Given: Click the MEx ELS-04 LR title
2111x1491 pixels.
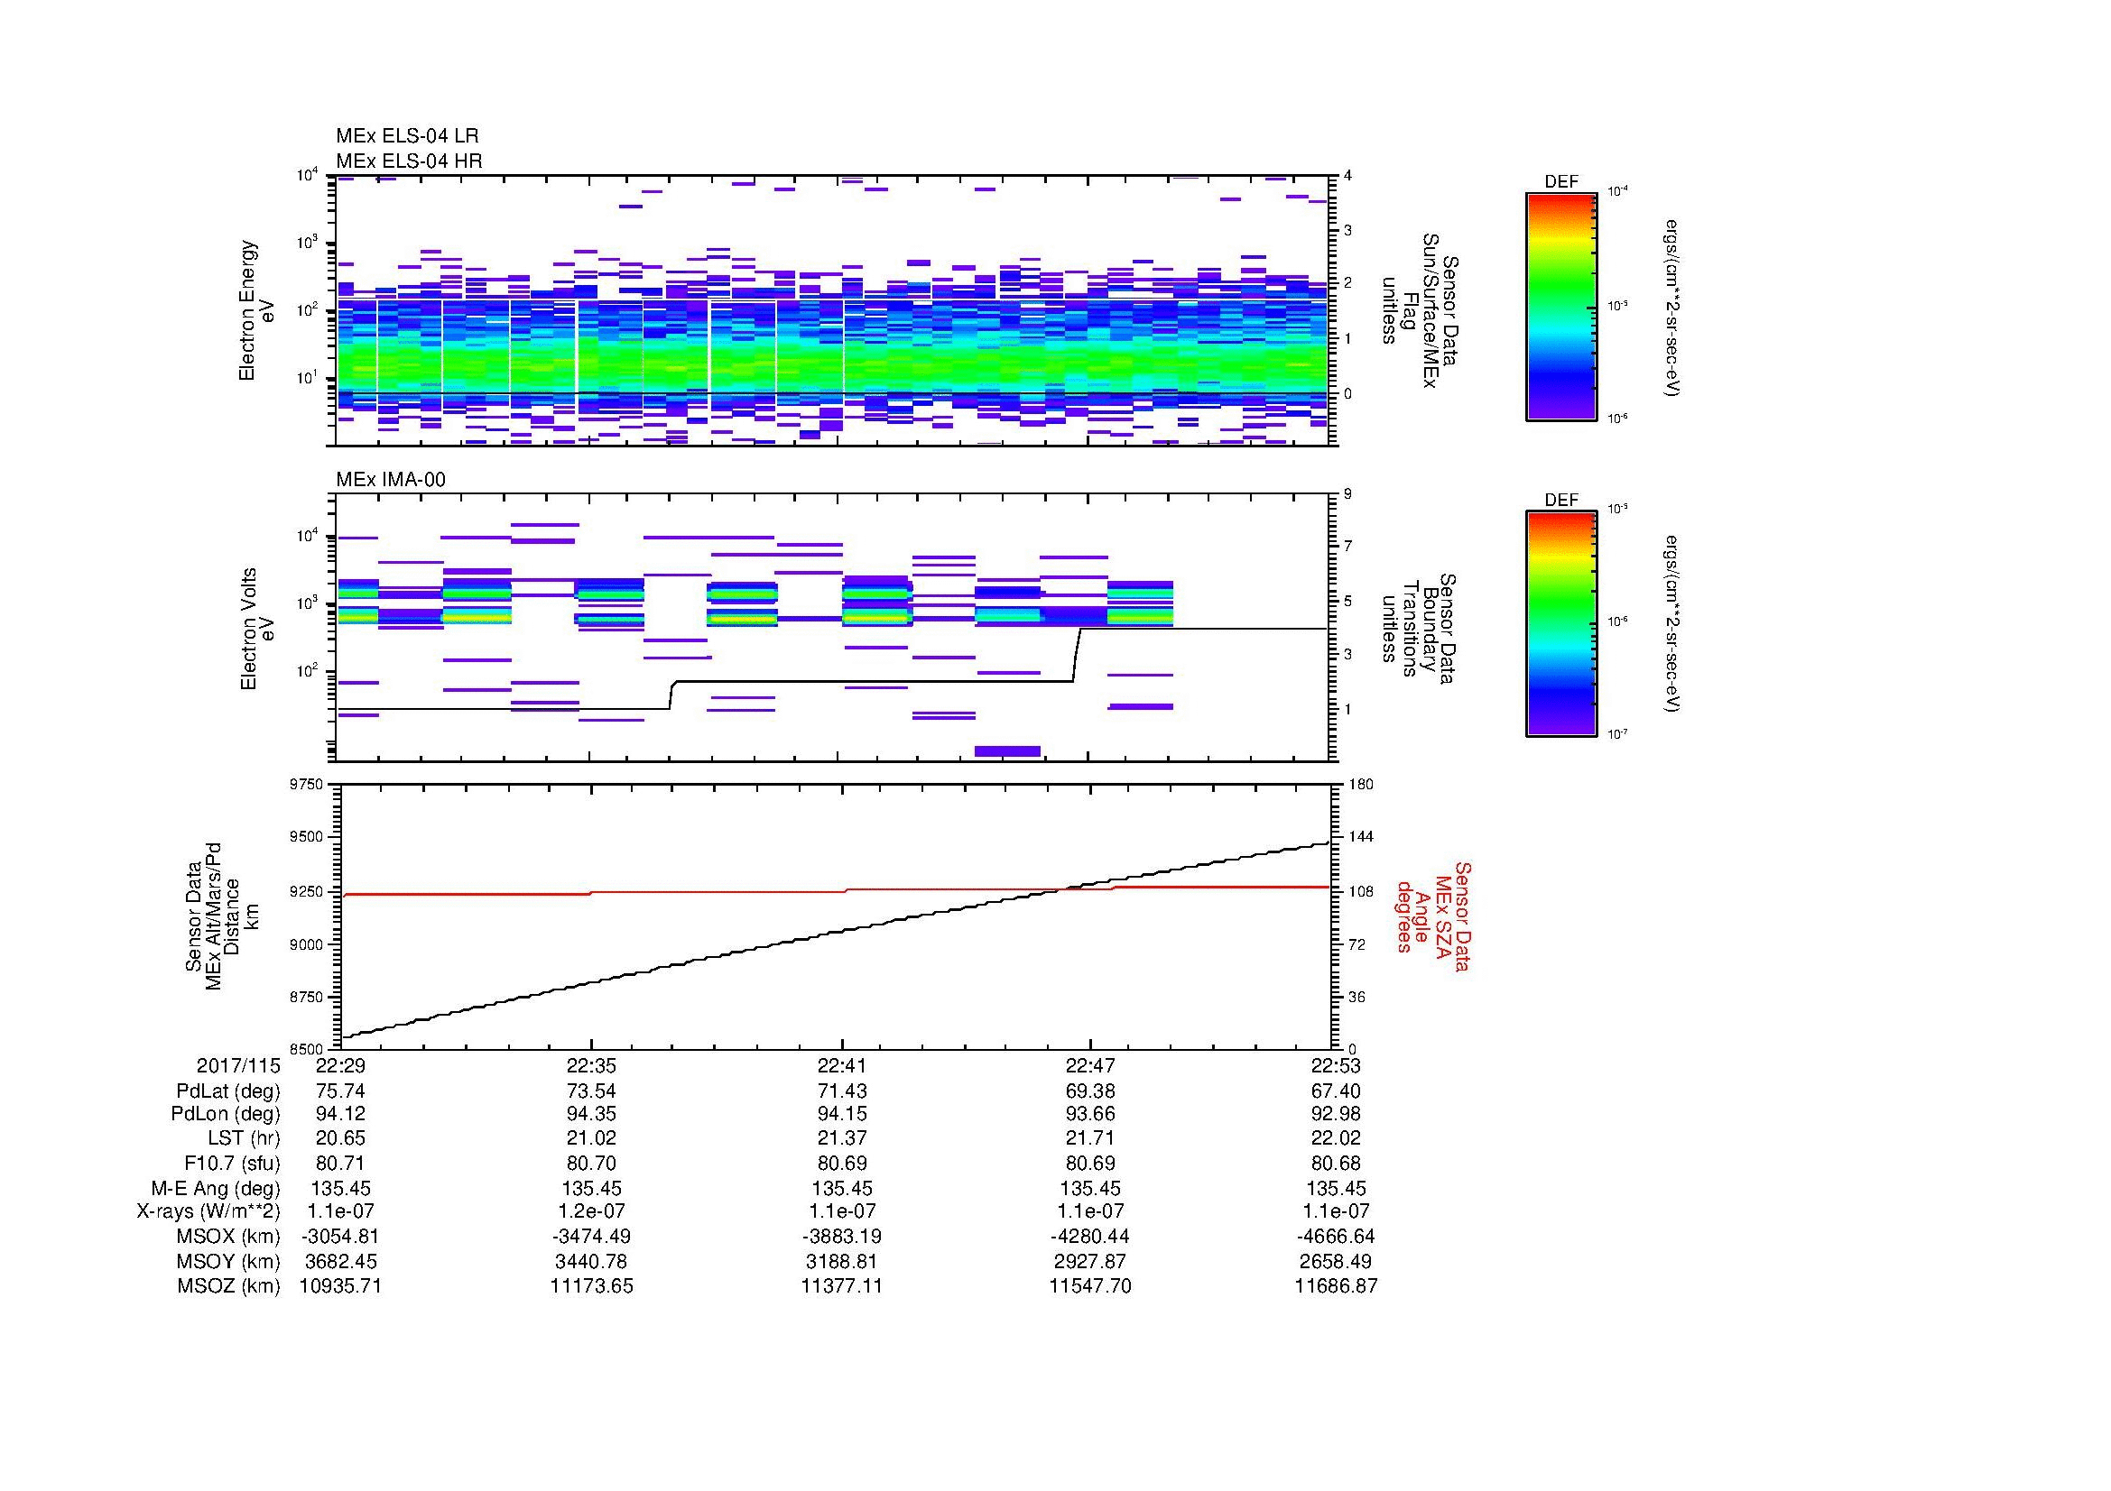Looking at the screenshot, I should click(407, 136).
